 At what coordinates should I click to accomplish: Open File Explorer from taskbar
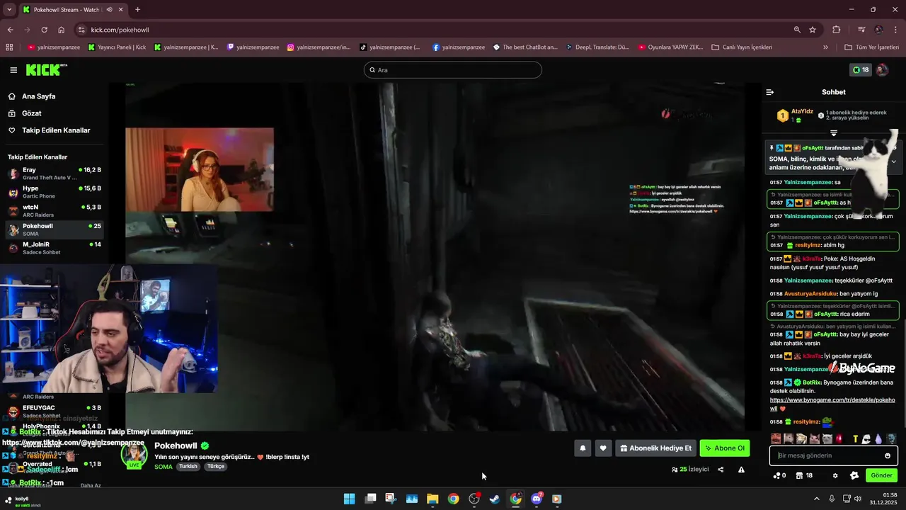(x=432, y=499)
